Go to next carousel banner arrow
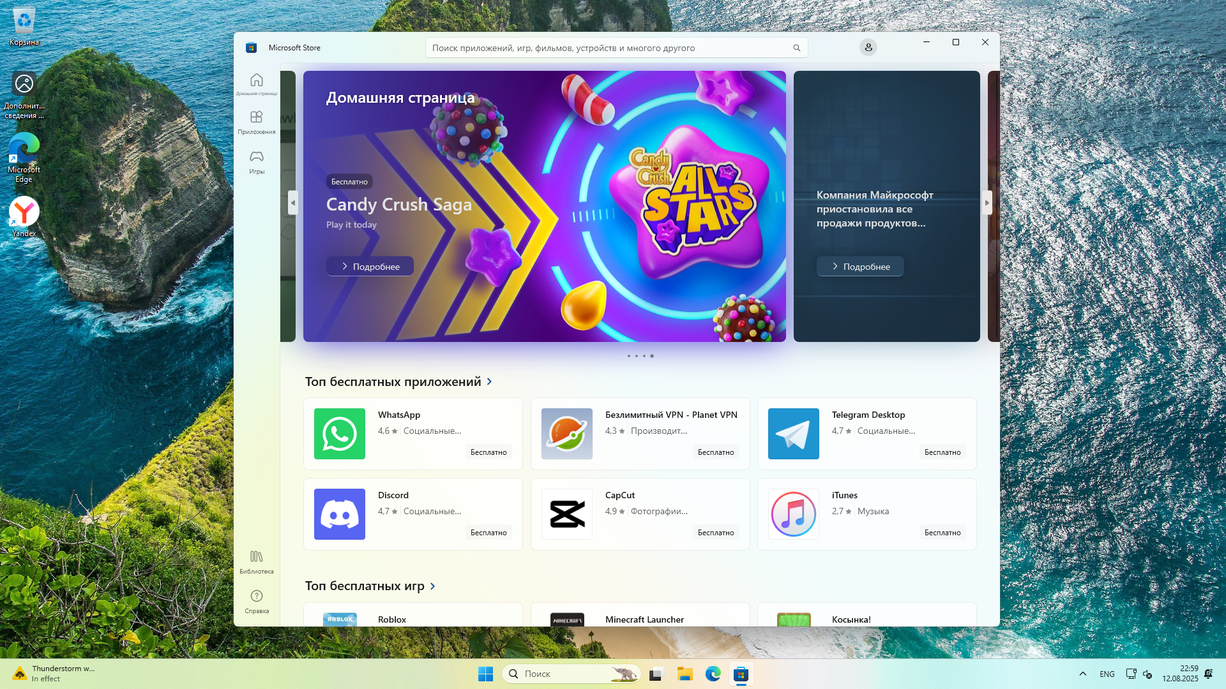 pos(987,203)
